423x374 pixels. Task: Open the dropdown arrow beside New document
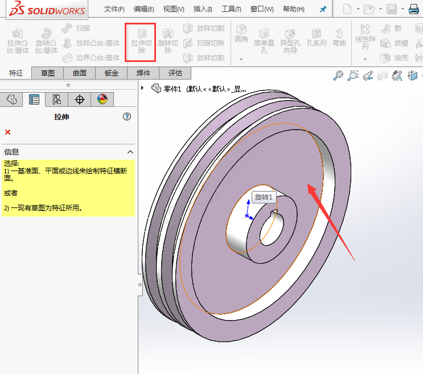(358, 9)
